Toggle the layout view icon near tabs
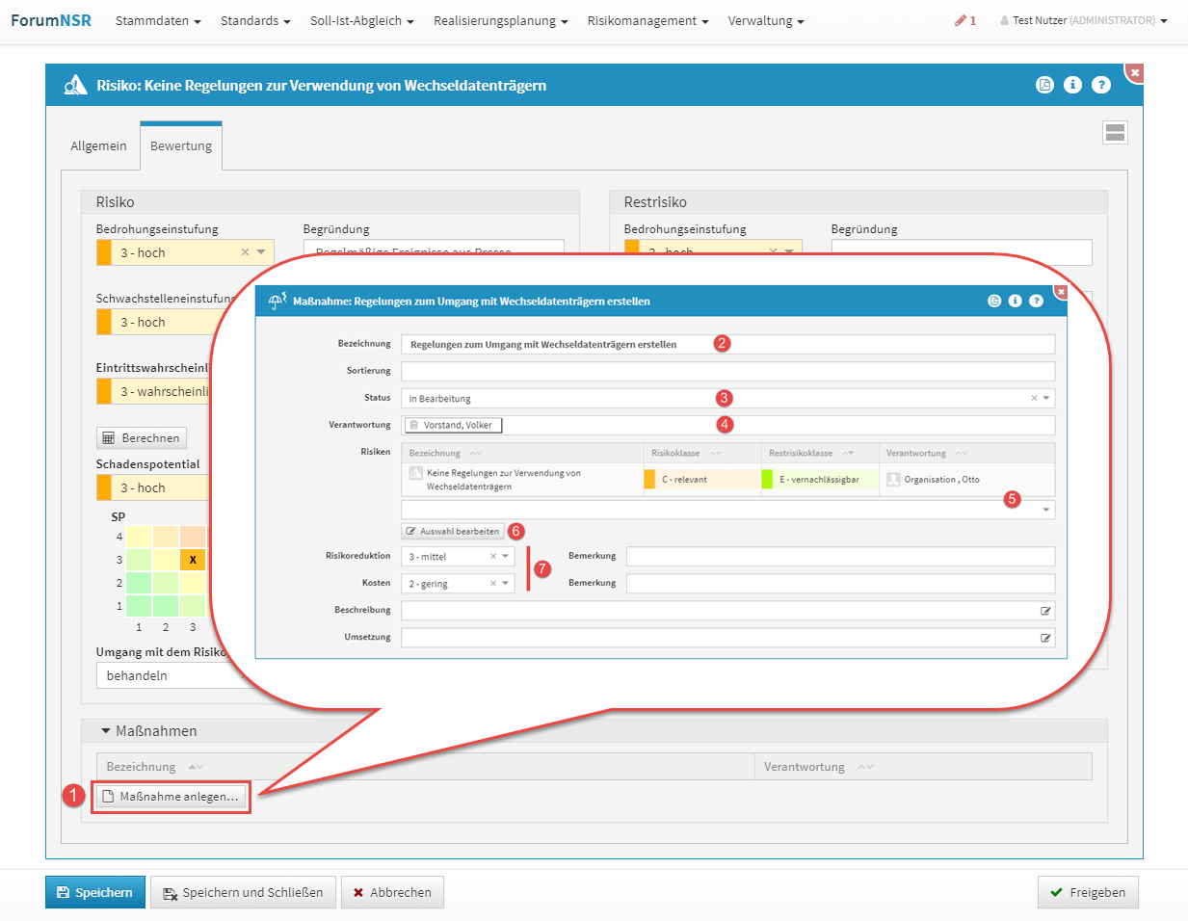The width and height of the screenshot is (1188, 921). (1115, 133)
